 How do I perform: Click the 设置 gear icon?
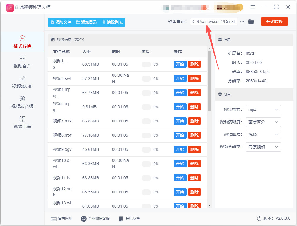click(220, 94)
